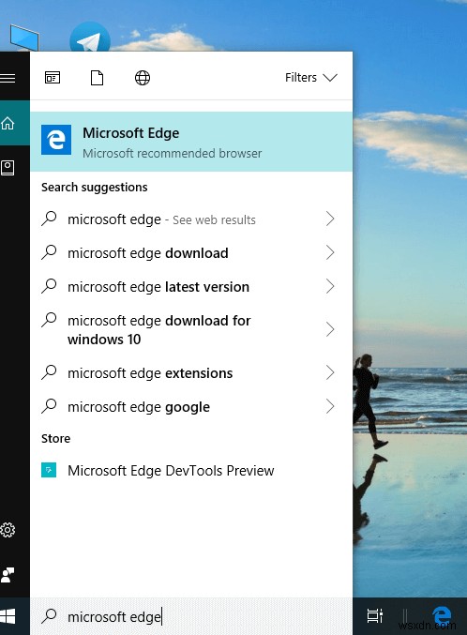Screen dimensions: 467x635
Task: Click magnifier icon beside 'microsoft edge extensions'
Action: coord(49,371)
